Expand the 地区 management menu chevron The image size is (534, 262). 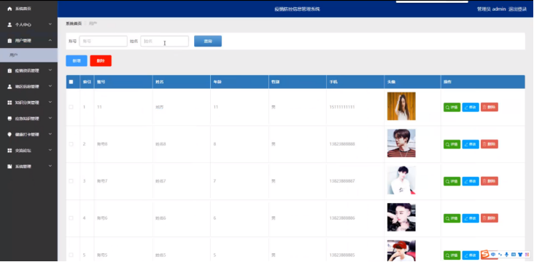[50, 87]
